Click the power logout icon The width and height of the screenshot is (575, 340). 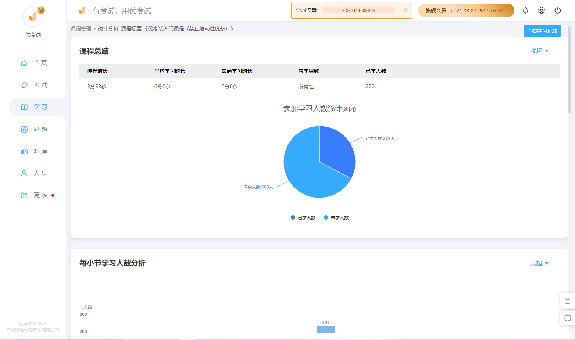click(x=558, y=10)
